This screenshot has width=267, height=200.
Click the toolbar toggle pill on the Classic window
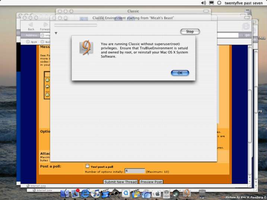pos(206,11)
